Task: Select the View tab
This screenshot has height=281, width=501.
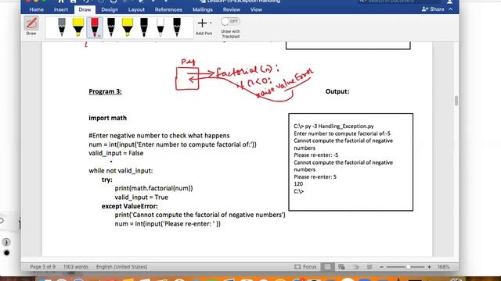Action: pos(256,9)
